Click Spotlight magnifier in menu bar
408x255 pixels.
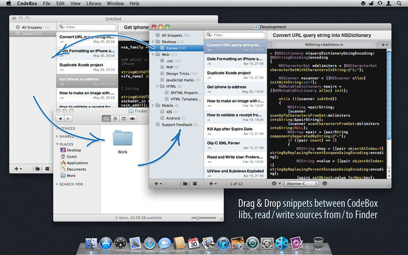(399, 4)
